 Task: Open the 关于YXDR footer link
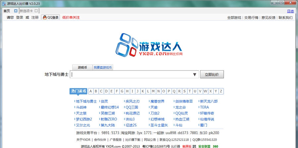click(x=83, y=140)
